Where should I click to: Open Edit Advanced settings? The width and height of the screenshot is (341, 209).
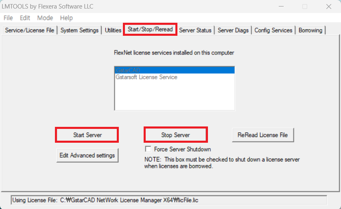tap(87, 155)
